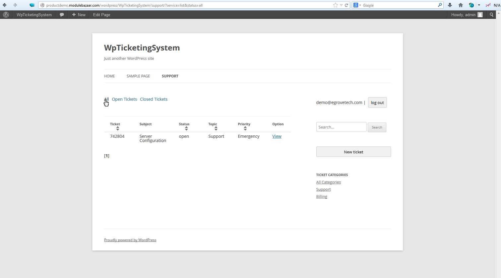Image resolution: width=501 pixels, height=278 pixels.
Task: Open the comments bubble in admin bar
Action: click(x=62, y=15)
